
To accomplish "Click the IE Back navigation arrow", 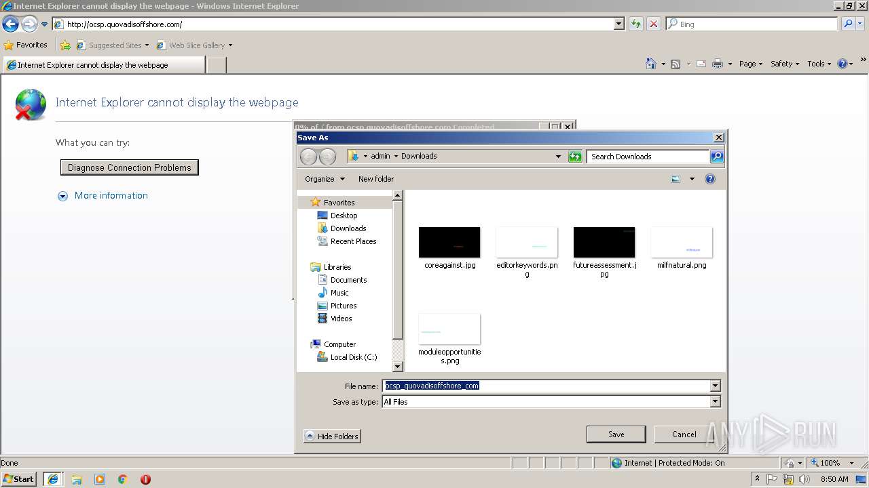I will [x=10, y=24].
